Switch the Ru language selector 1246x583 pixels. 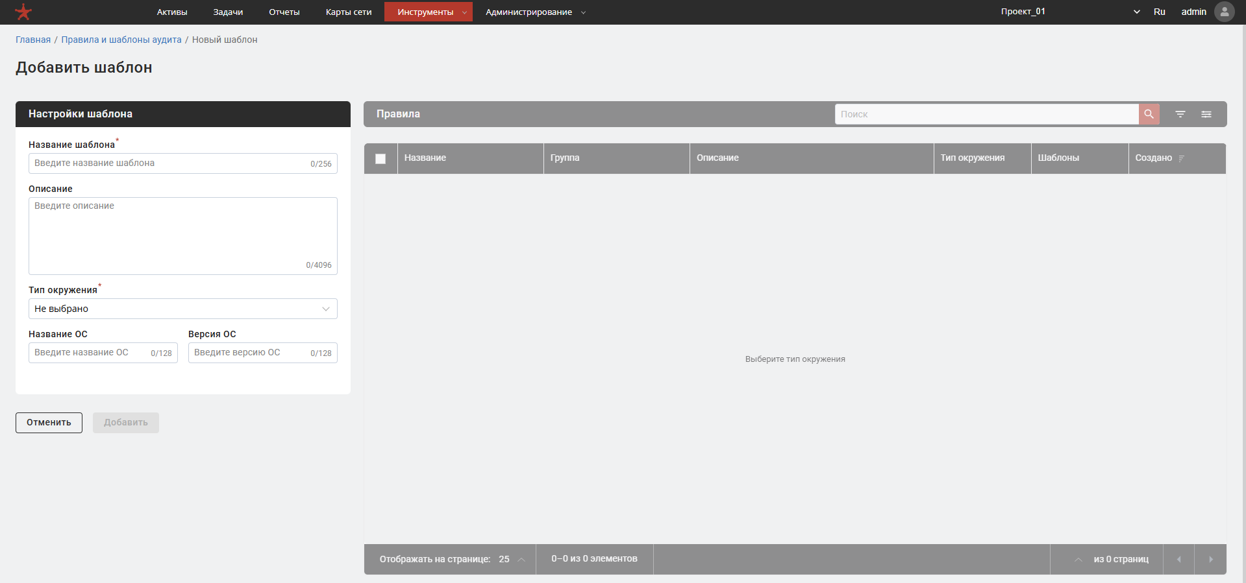1159,12
